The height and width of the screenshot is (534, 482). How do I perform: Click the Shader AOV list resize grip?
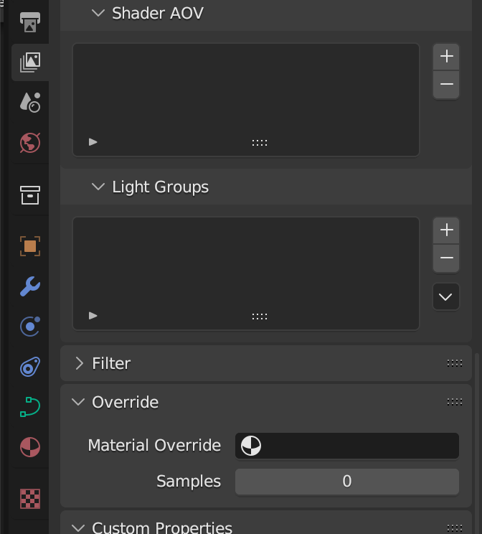point(260,143)
